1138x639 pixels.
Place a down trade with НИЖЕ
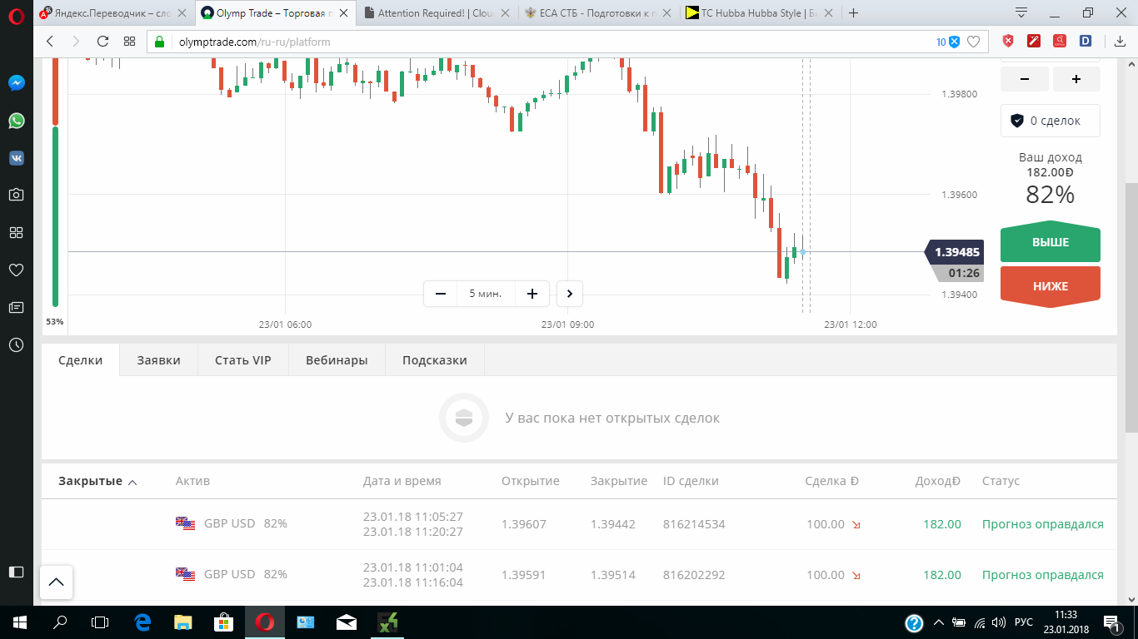(x=1051, y=286)
